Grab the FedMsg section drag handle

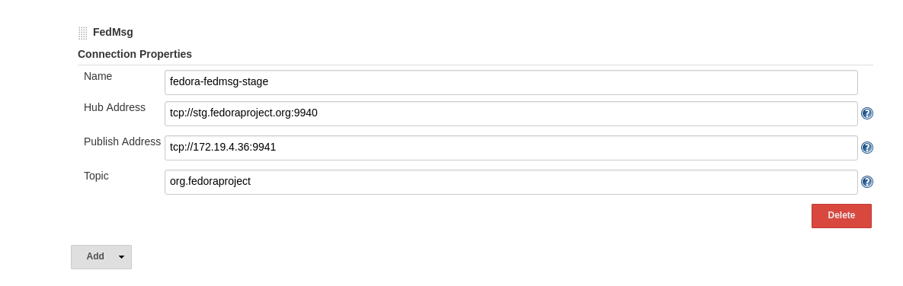coord(83,33)
